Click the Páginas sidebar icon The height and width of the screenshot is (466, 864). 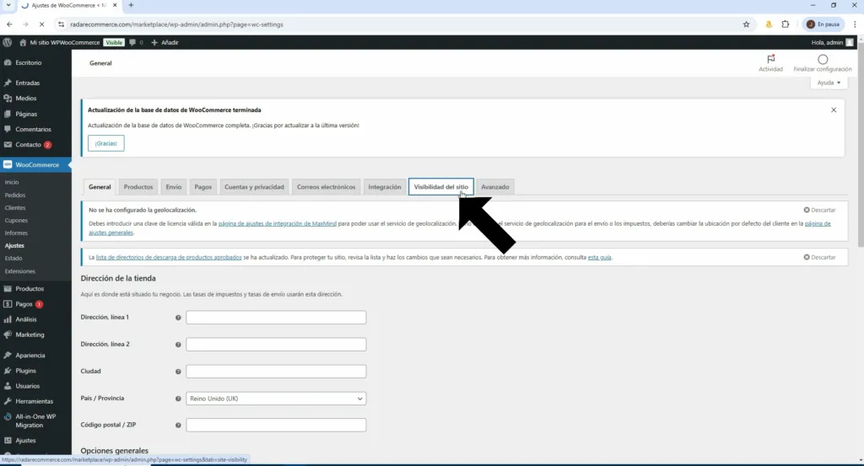coord(8,114)
